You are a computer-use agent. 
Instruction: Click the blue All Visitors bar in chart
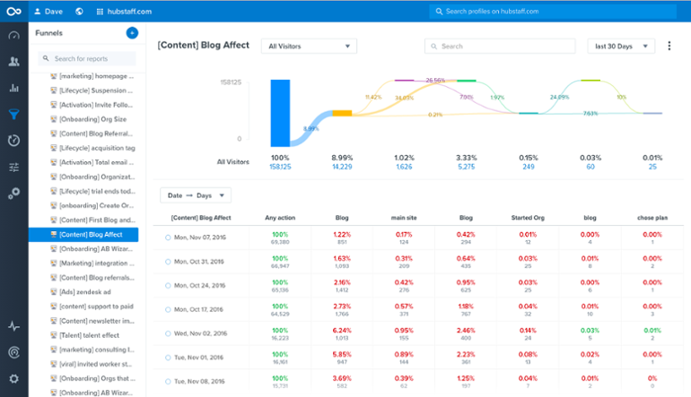tap(280, 113)
